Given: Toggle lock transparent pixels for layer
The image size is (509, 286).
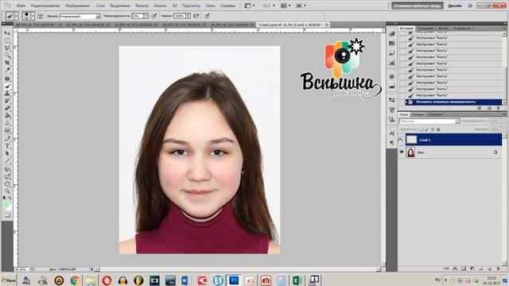Looking at the screenshot, I should (x=421, y=129).
